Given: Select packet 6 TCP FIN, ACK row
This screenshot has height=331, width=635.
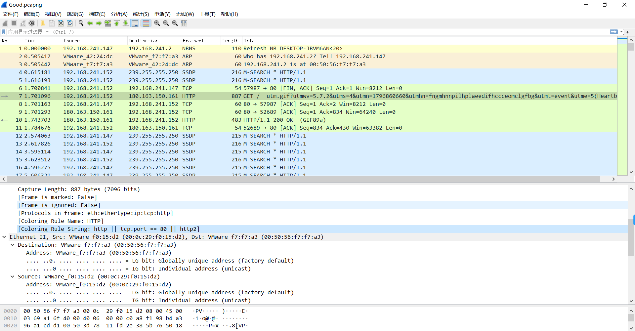Looking at the screenshot, I should [x=309, y=88].
